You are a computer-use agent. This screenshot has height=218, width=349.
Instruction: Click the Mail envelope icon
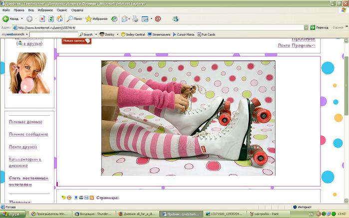pyautogui.click(x=124, y=19)
